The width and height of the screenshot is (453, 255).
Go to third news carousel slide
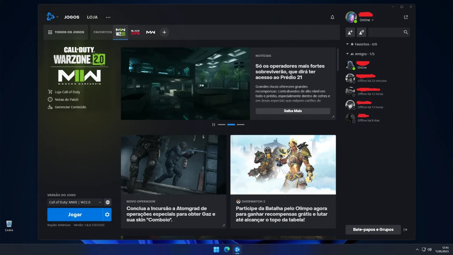240,125
